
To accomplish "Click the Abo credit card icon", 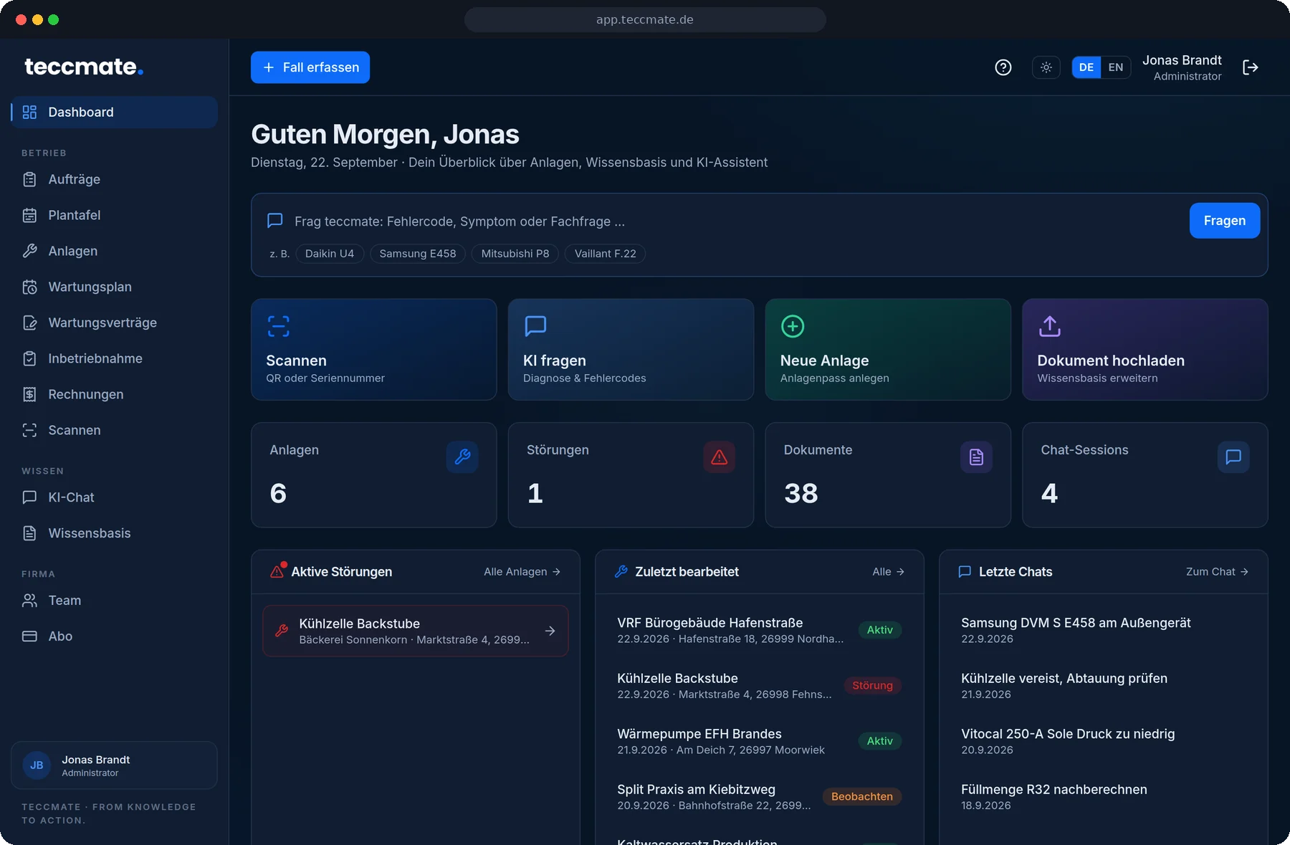I will click(29, 636).
